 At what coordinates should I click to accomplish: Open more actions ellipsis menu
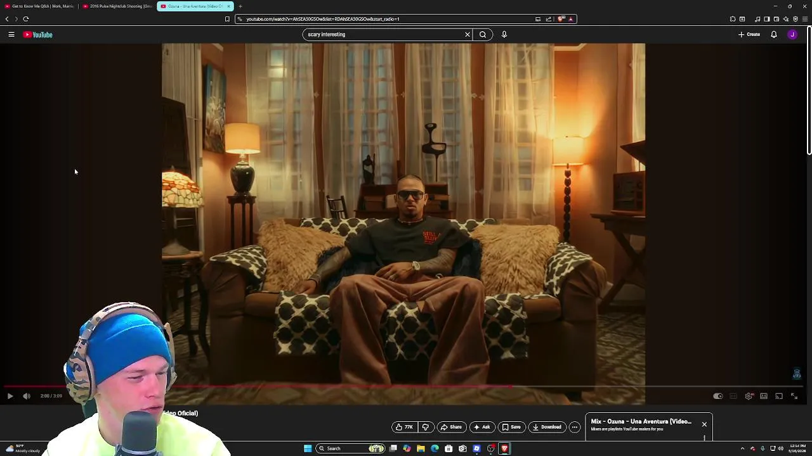[575, 427]
